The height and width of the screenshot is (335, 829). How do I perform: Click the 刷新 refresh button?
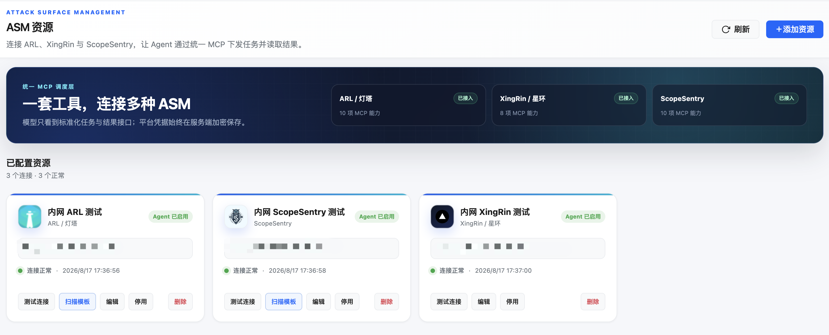[735, 30]
